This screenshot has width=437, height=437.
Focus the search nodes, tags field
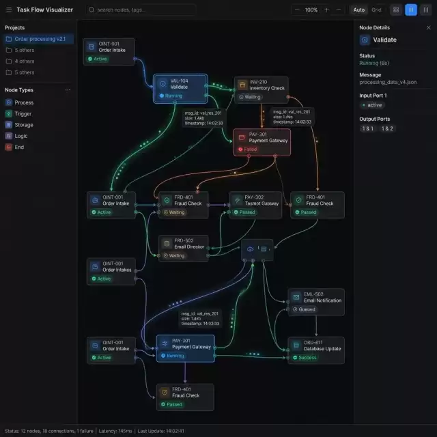(x=141, y=10)
